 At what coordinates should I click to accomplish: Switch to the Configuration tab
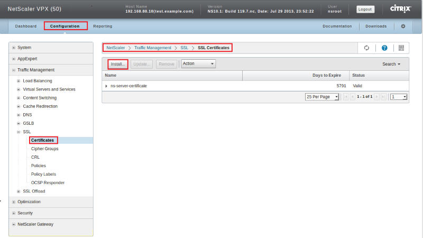click(65, 26)
